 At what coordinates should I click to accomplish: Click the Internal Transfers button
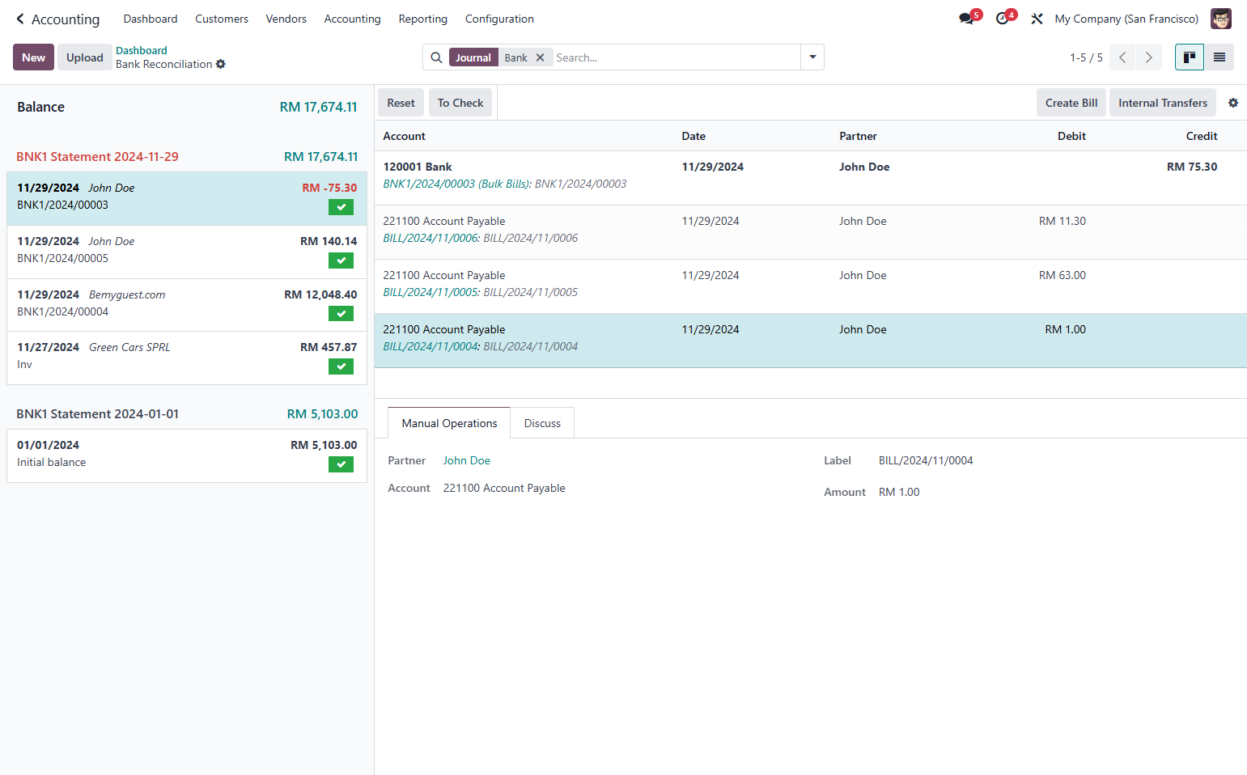1163,103
